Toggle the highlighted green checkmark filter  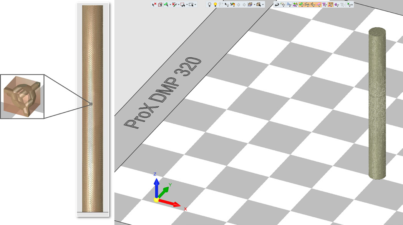click(302, 5)
